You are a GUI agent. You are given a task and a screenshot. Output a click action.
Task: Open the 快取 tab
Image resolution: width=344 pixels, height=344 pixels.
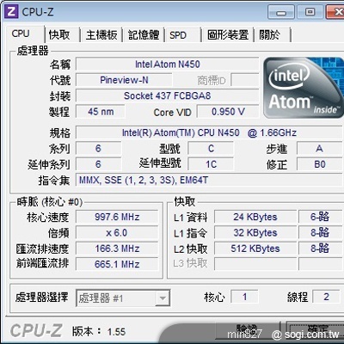(59, 35)
